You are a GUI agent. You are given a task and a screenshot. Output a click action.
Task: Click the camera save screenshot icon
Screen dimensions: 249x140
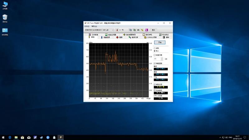(x=138, y=30)
